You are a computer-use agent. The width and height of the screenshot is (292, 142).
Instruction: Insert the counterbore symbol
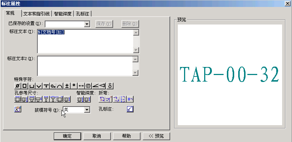coord(32,86)
